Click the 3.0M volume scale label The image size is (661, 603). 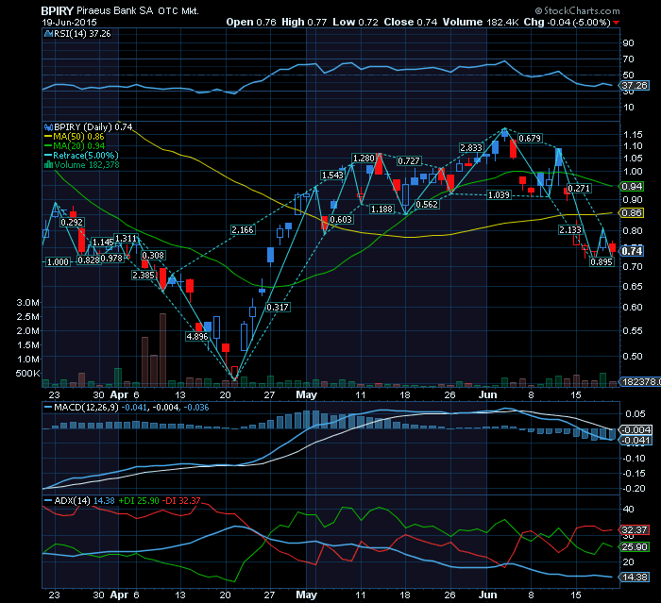(27, 302)
